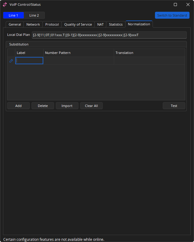
Task: Open the NAT tab
Action: (x=100, y=24)
